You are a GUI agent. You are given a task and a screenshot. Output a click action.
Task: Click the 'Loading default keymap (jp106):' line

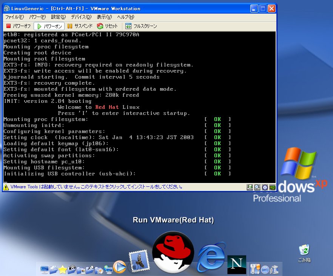pos(56,144)
